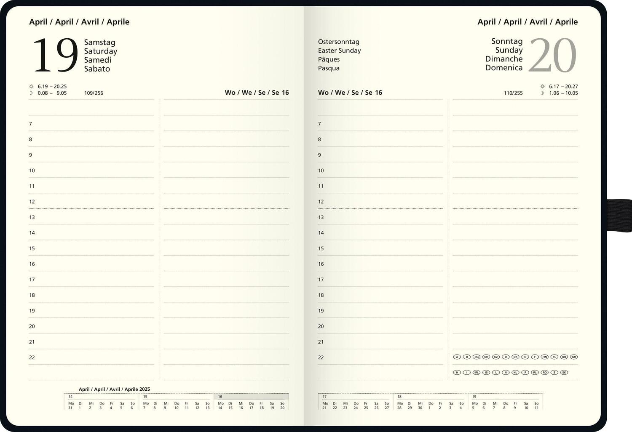Image resolution: width=632 pixels, height=432 pixels.
Task: Click the Pasqua holiday label
Action: point(329,68)
